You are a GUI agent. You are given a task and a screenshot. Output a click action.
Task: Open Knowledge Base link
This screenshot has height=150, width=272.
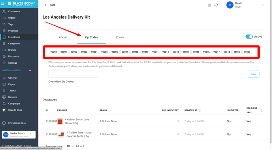tap(17, 123)
